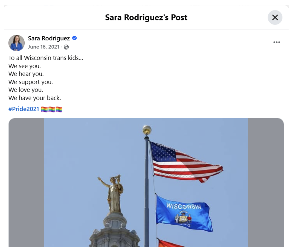The height and width of the screenshot is (251, 296).
Task: Open the three-dot post options menu
Action: pyautogui.click(x=277, y=42)
